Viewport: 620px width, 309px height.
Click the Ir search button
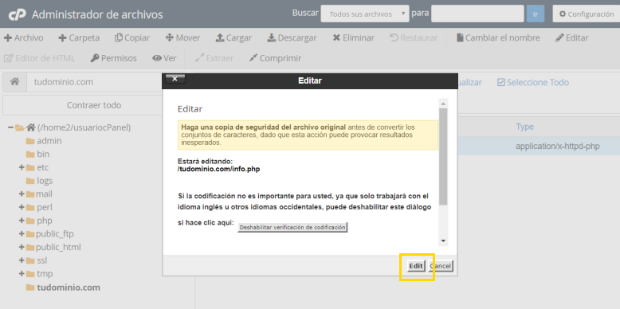pyautogui.click(x=536, y=14)
